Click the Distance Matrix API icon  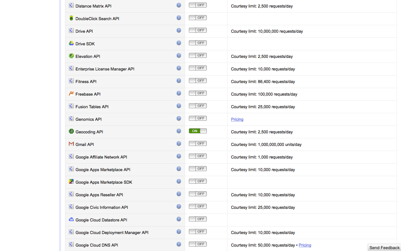click(x=71, y=5)
